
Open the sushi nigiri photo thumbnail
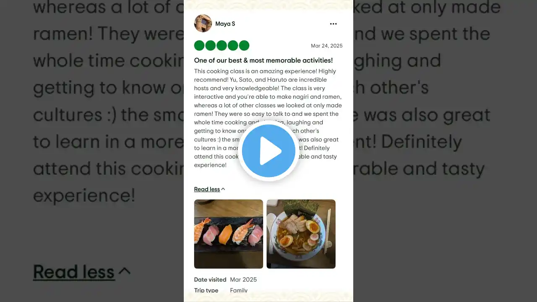tap(229, 234)
